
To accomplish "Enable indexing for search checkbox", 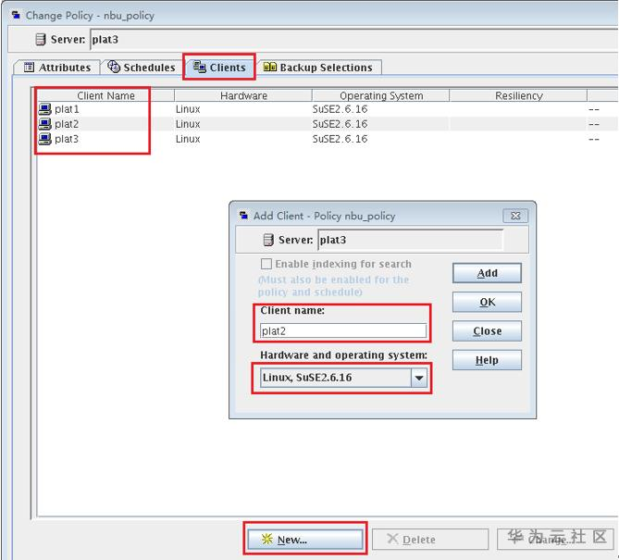I will 266,264.
